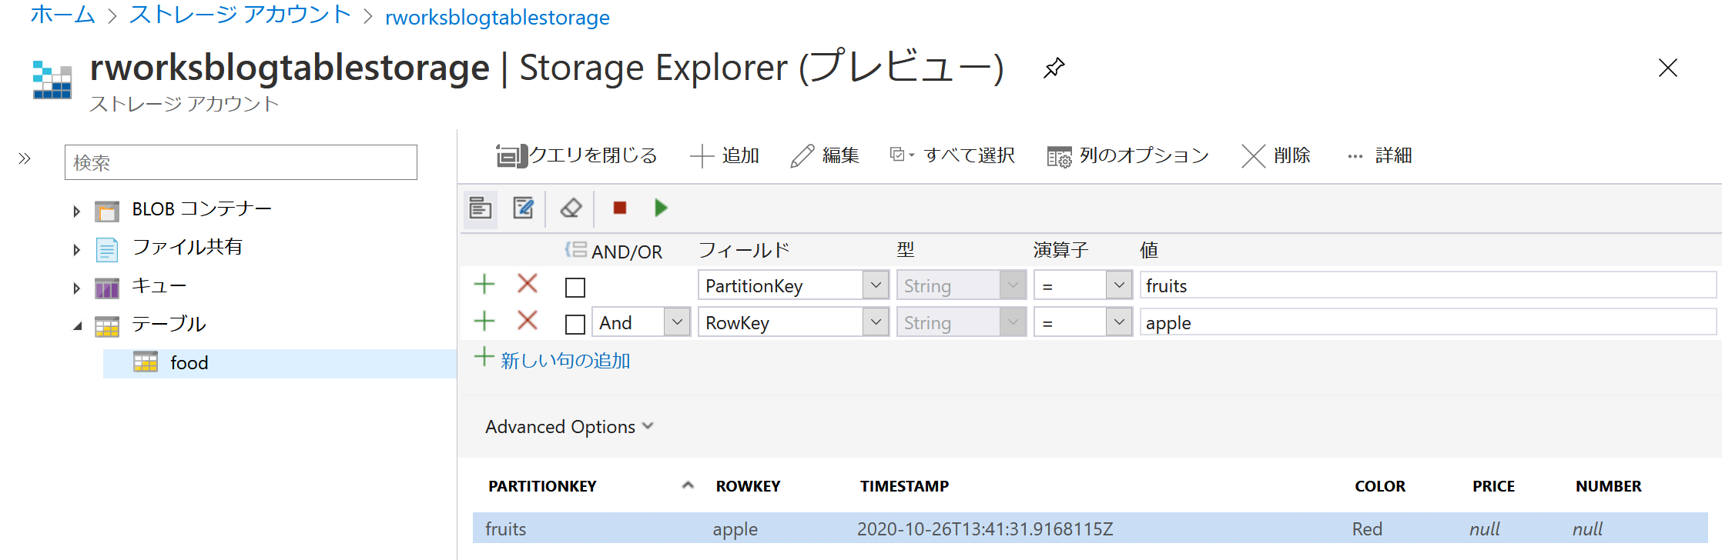
Task: Check the RowKey clause checkbox
Action: pyautogui.click(x=575, y=325)
